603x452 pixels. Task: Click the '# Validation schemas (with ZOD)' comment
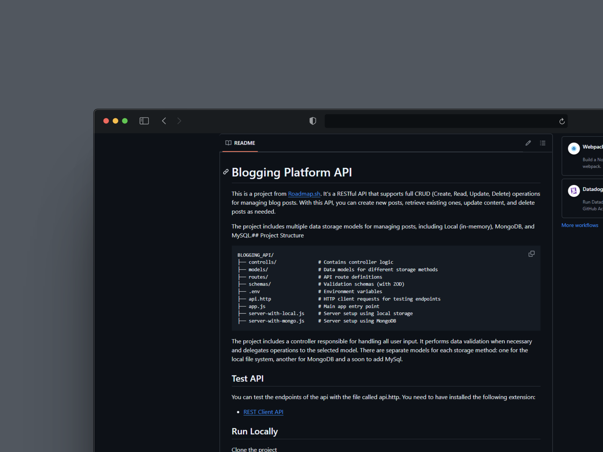coord(361,284)
